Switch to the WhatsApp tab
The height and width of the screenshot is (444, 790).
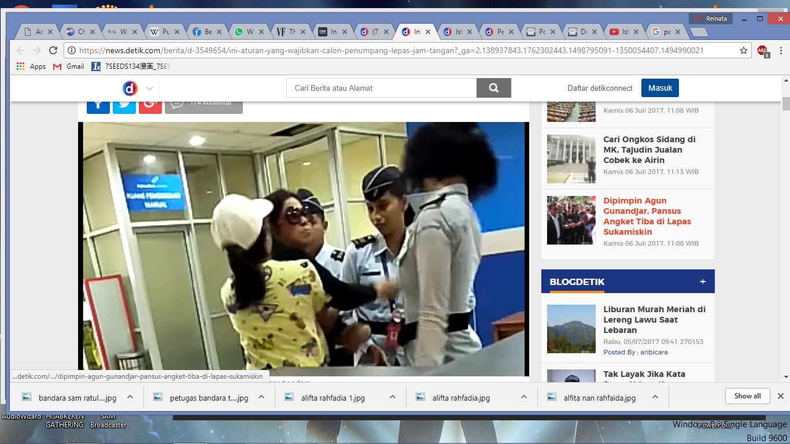(249, 32)
